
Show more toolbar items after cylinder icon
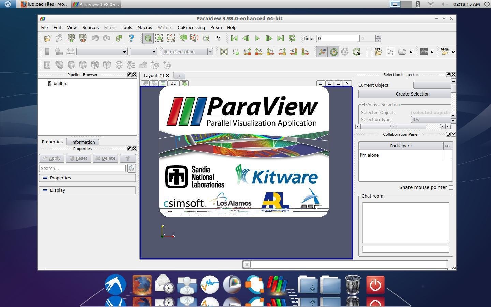[x=411, y=52]
